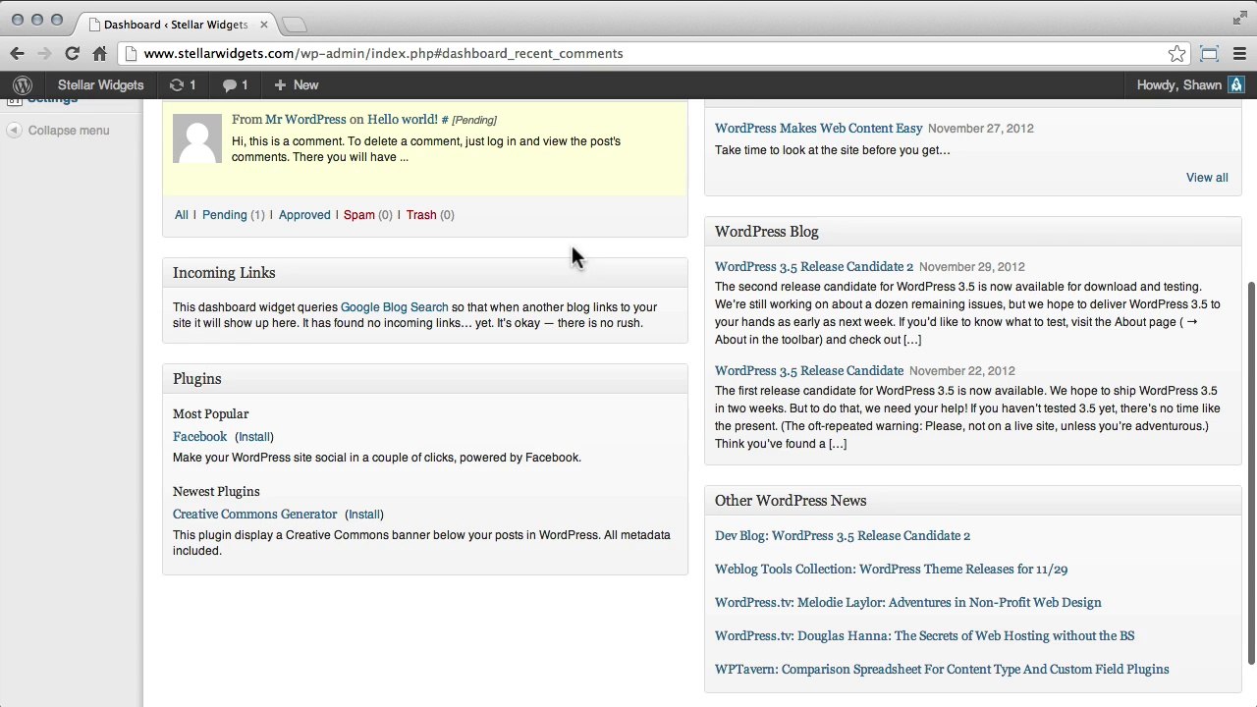The image size is (1257, 707).
Task: Filter comments by Spam
Action: tap(359, 215)
